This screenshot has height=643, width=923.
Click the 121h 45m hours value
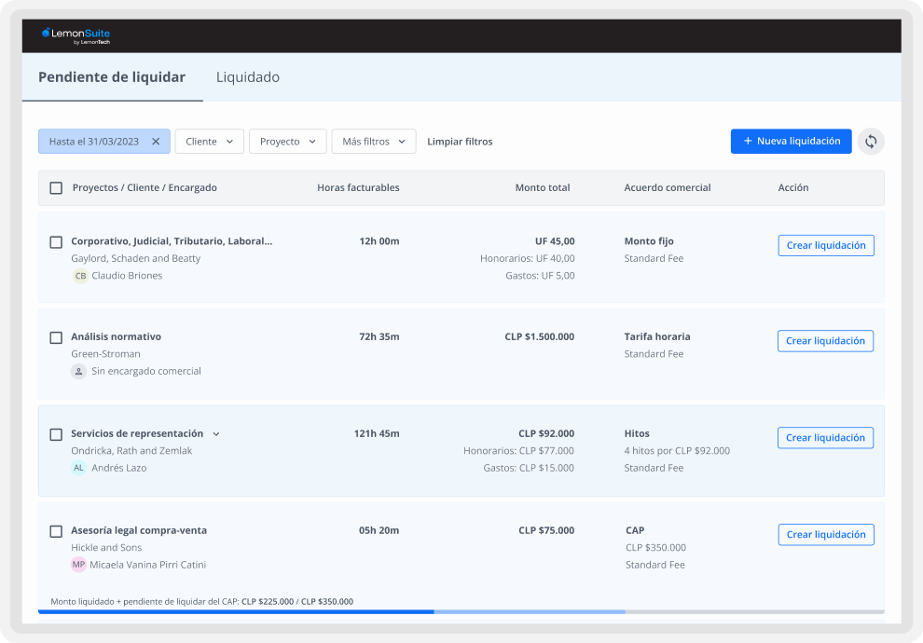[377, 433]
